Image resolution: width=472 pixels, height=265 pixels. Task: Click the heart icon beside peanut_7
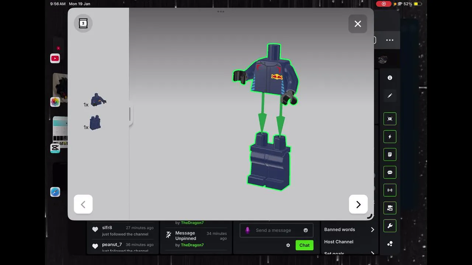click(95, 246)
